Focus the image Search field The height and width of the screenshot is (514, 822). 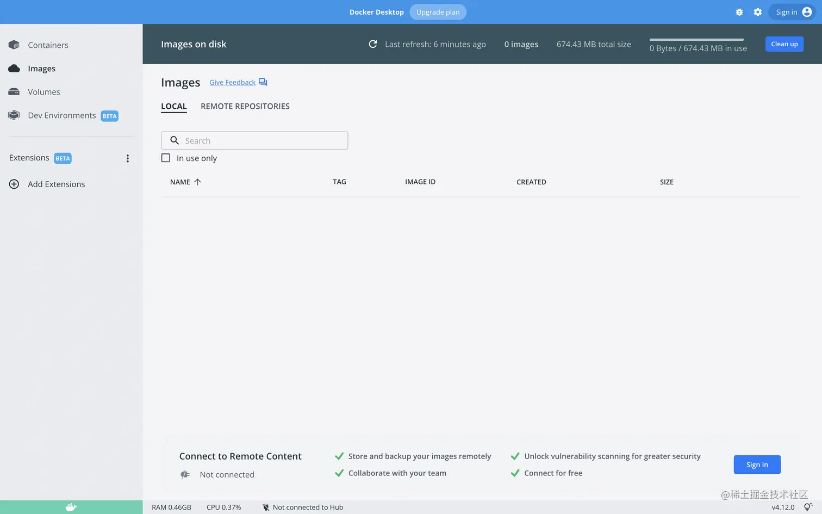coord(254,140)
